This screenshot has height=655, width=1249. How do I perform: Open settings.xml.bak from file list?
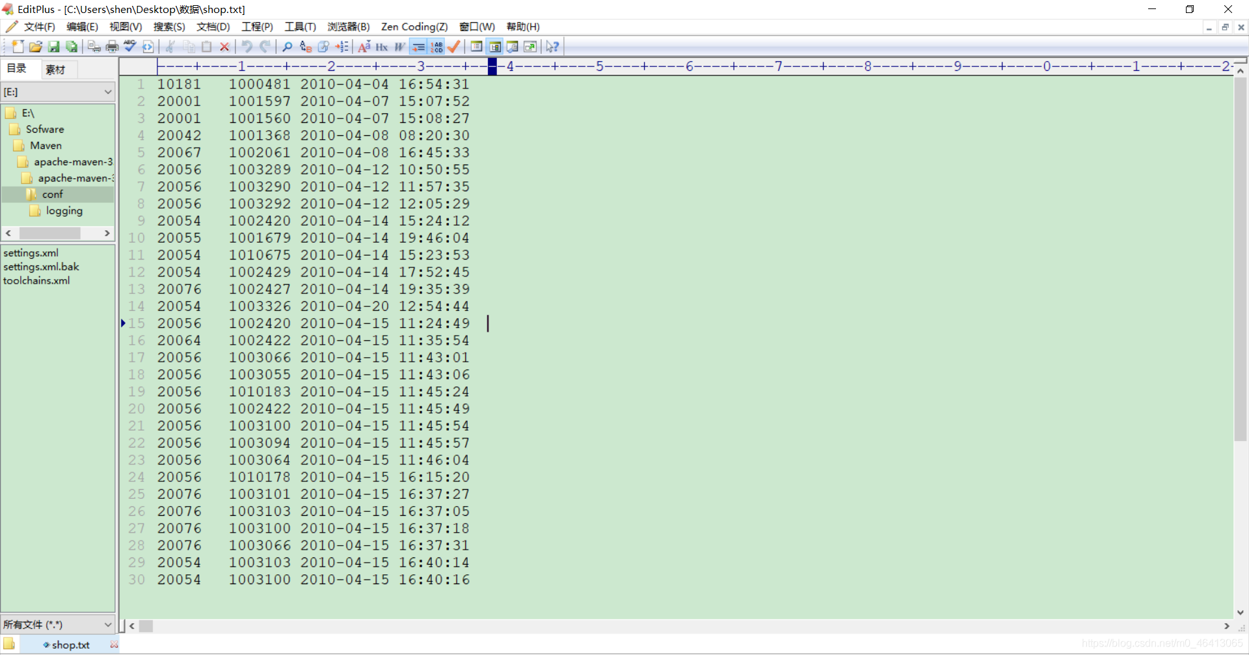(x=41, y=267)
